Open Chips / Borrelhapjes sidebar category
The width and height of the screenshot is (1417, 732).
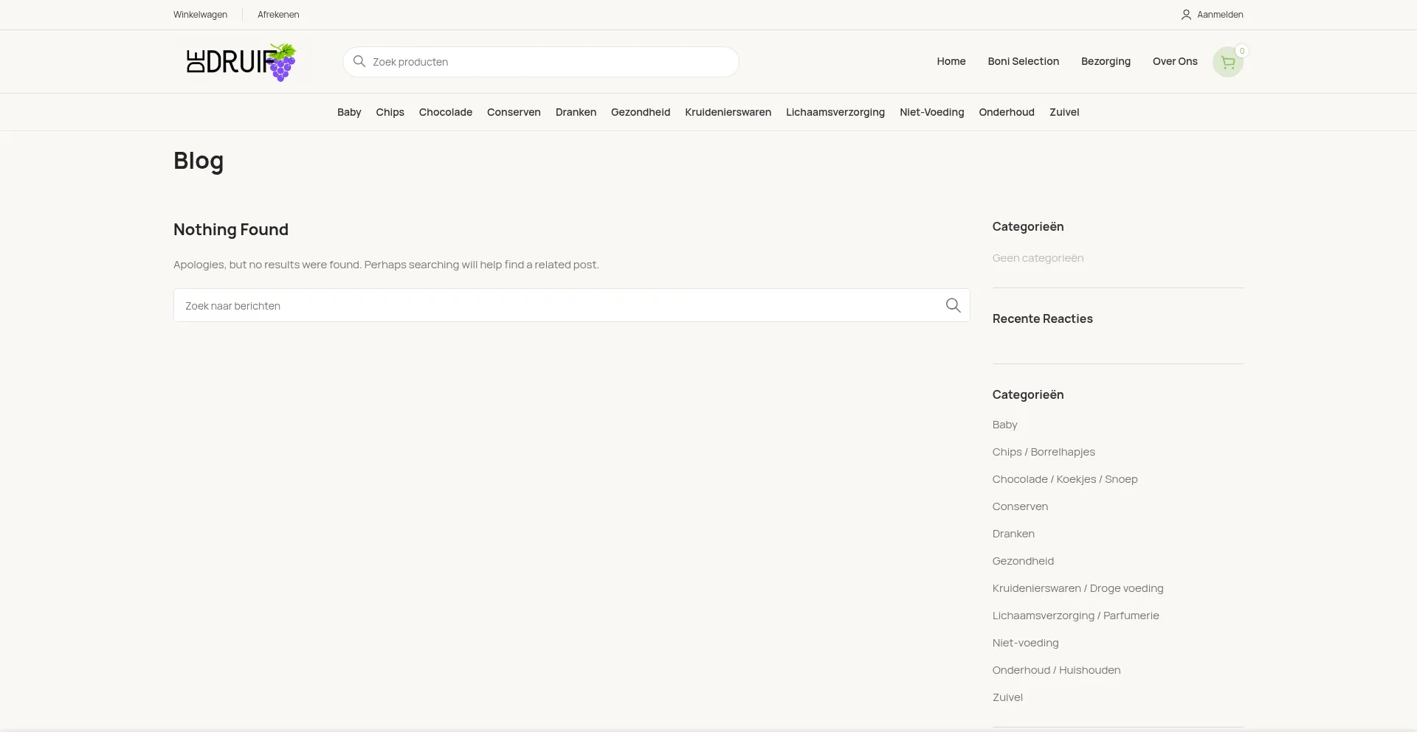click(1043, 452)
